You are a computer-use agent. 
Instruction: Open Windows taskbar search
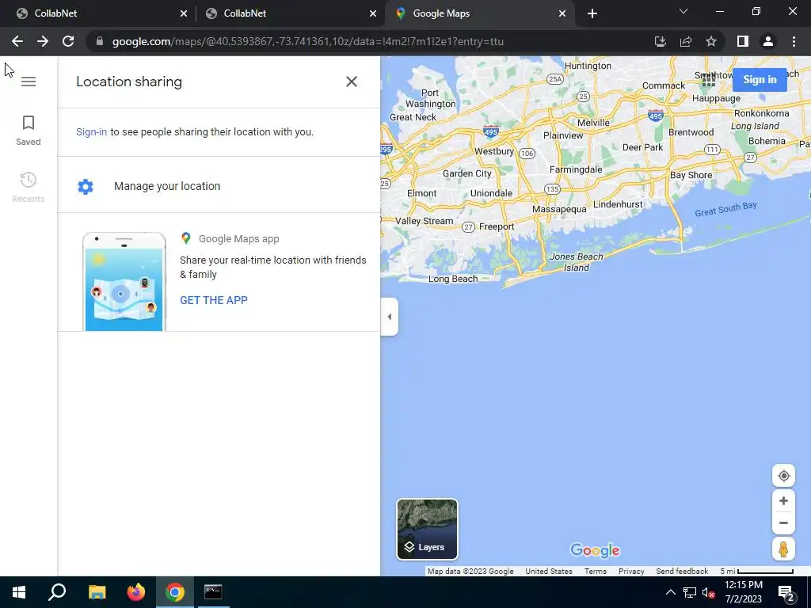(x=57, y=592)
